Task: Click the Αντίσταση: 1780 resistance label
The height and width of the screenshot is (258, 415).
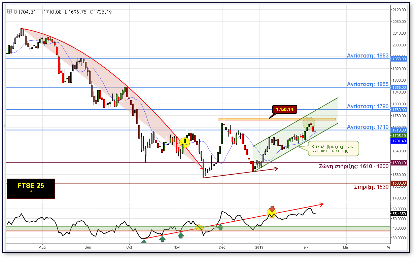Action: 368,107
